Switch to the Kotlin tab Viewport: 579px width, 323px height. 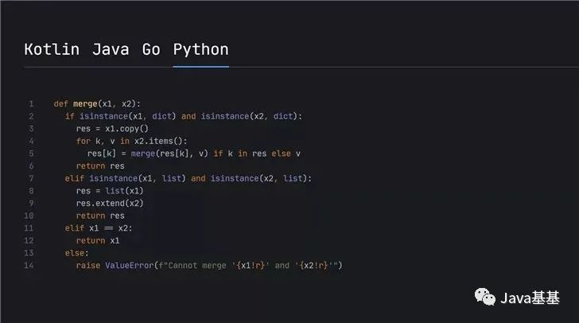coord(52,49)
